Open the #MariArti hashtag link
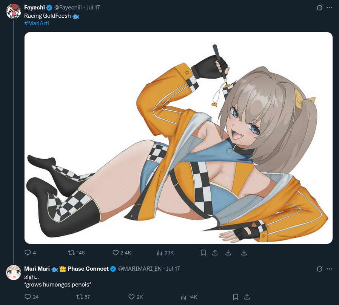 pos(37,23)
